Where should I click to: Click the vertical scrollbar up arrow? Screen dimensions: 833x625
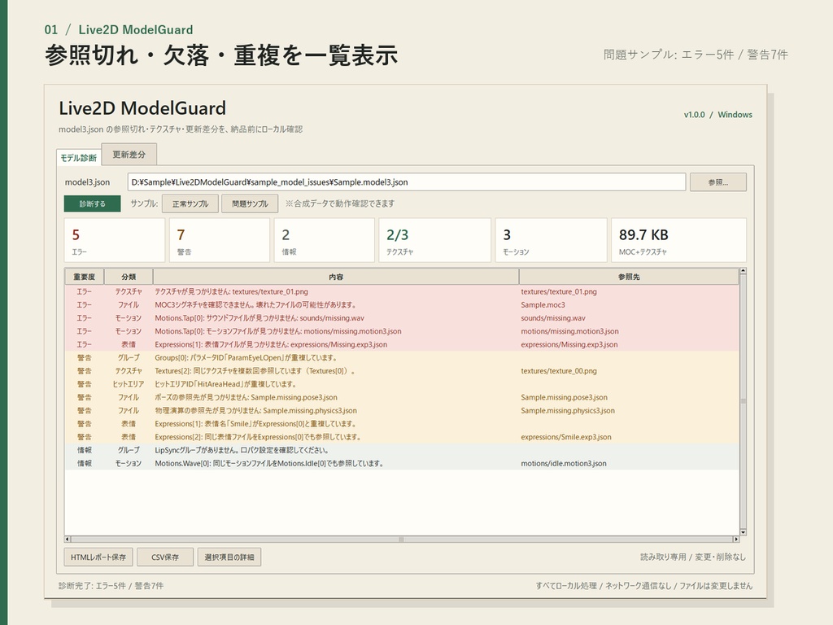(743, 271)
